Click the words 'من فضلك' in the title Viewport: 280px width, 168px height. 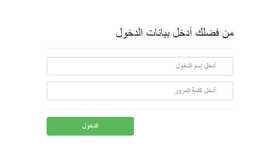214,33
